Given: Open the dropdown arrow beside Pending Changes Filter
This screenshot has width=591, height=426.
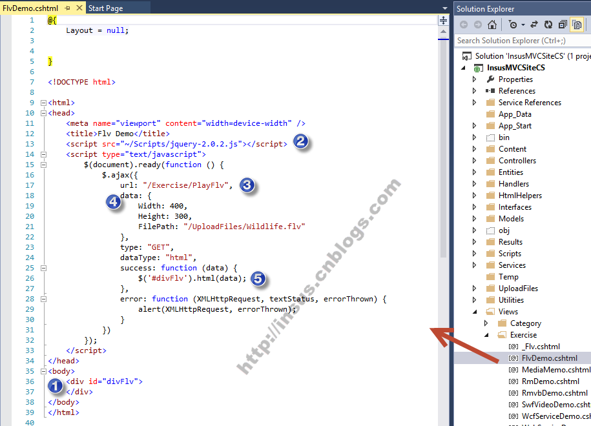Looking at the screenshot, I should click(523, 25).
